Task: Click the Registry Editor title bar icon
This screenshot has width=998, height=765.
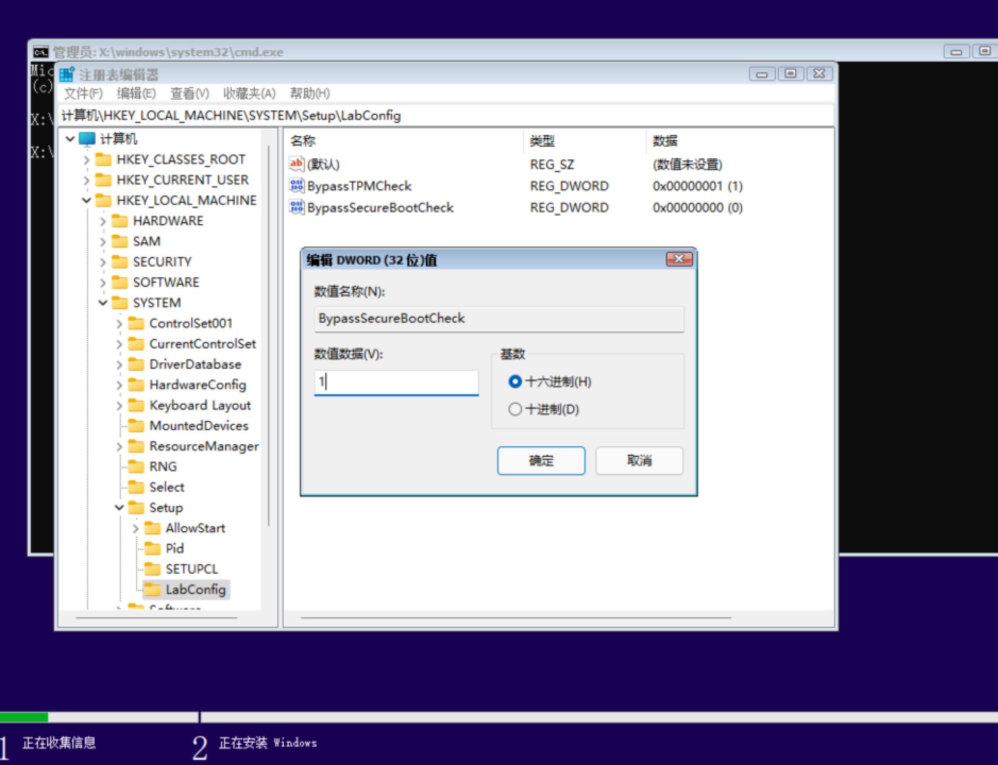Action: click(x=67, y=74)
